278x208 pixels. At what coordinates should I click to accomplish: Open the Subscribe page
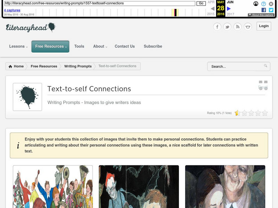coord(153,46)
